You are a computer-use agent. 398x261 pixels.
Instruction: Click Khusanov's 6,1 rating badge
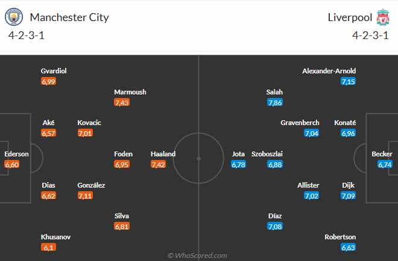(x=48, y=247)
